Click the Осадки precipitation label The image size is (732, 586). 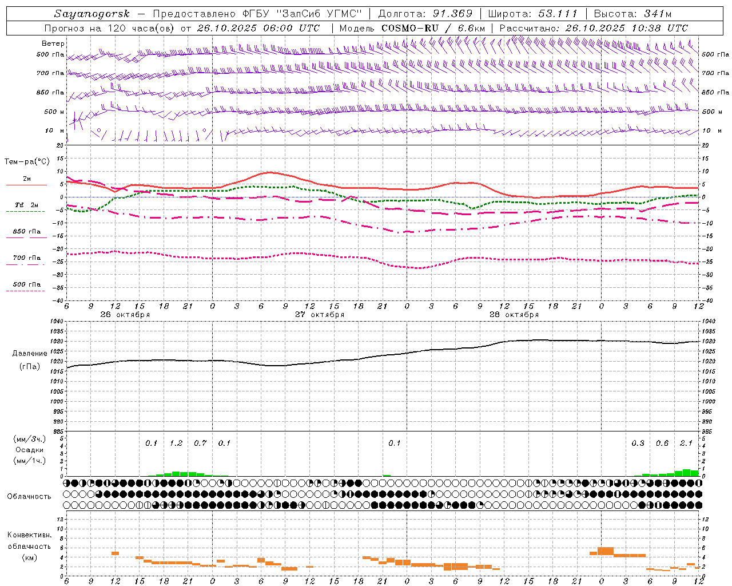coord(29,450)
